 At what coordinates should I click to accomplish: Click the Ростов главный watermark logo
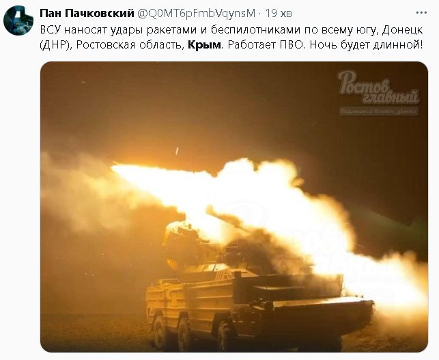click(378, 87)
